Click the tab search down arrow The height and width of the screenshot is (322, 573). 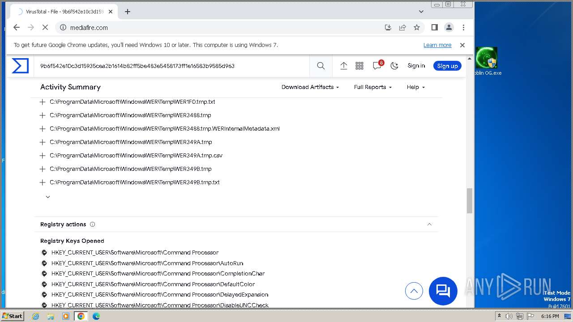[421, 12]
